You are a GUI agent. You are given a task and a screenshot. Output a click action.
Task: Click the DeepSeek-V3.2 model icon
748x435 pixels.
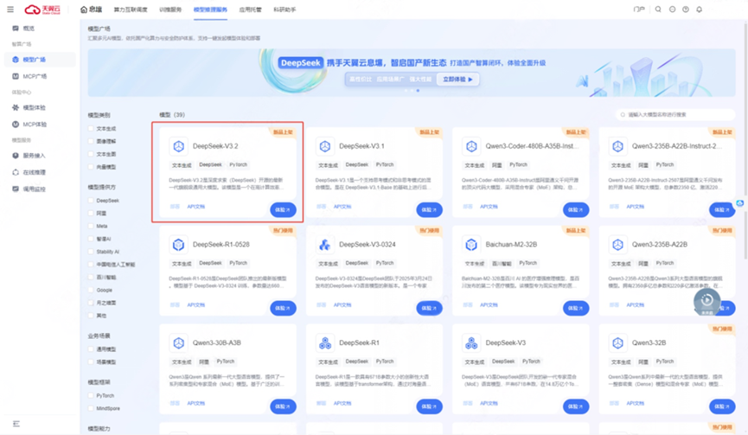click(x=178, y=146)
